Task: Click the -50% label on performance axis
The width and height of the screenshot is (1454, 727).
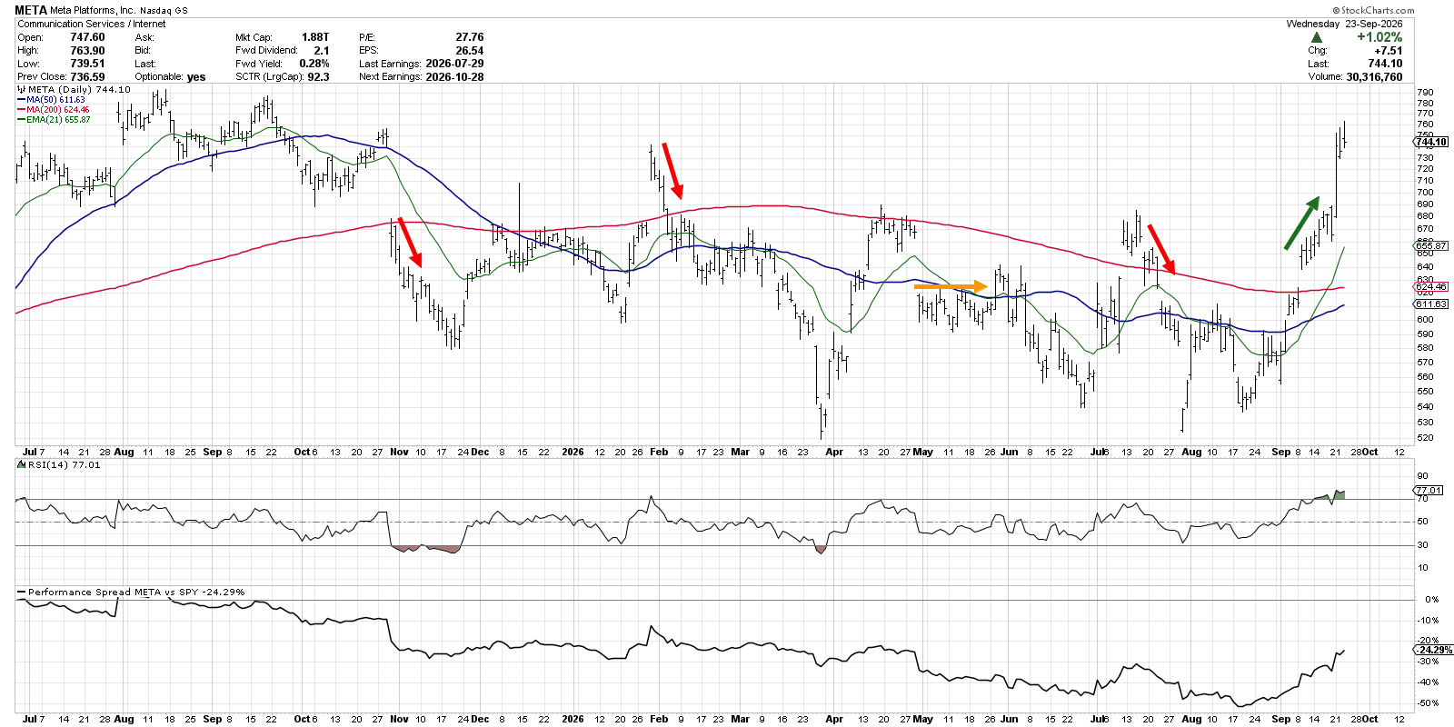Action: tap(1429, 703)
